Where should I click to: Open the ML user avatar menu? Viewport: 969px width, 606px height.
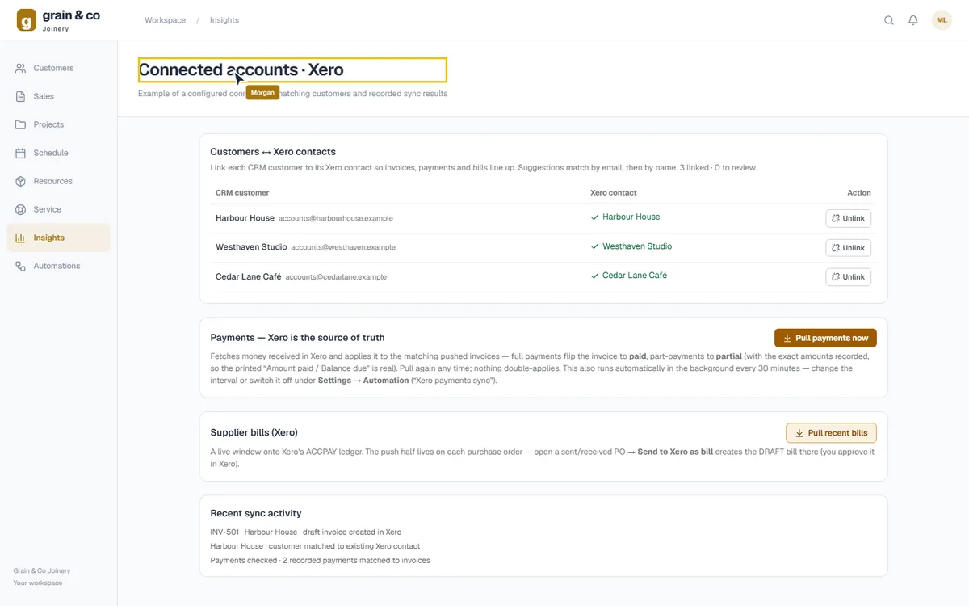942,20
